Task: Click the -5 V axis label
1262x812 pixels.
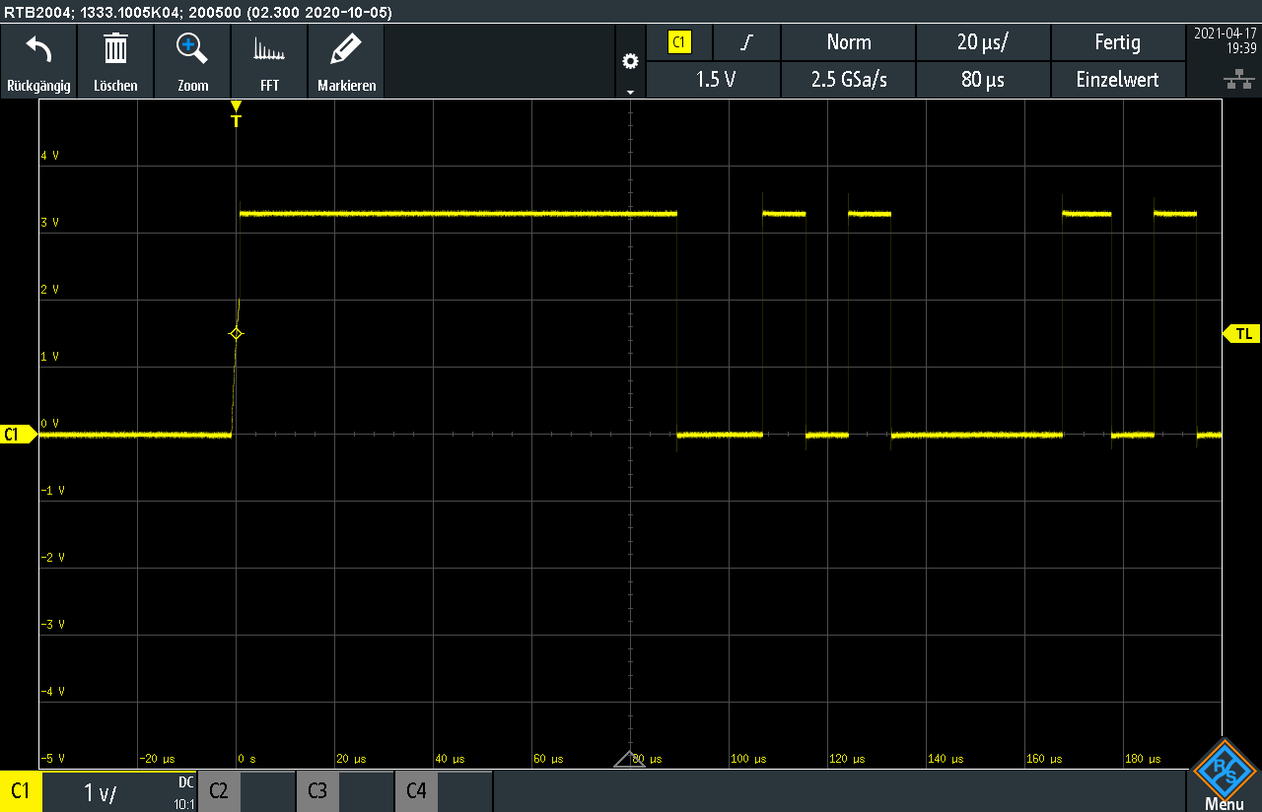Action: click(51, 759)
